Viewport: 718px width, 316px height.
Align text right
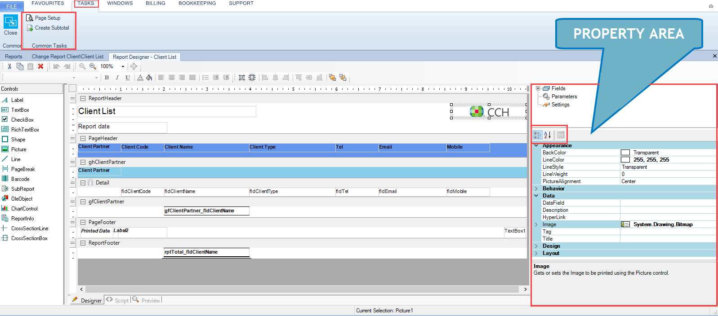pyautogui.click(x=182, y=78)
